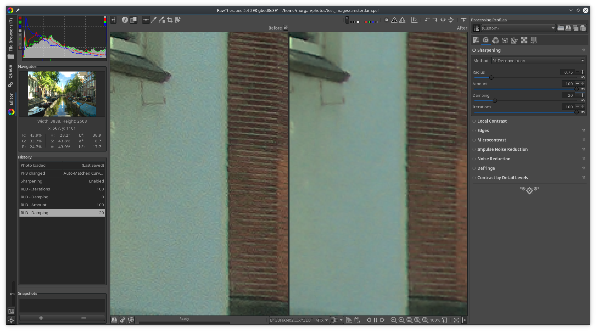Flip the image vertically
Image resolution: width=596 pixels, height=331 pixels.
451,20
